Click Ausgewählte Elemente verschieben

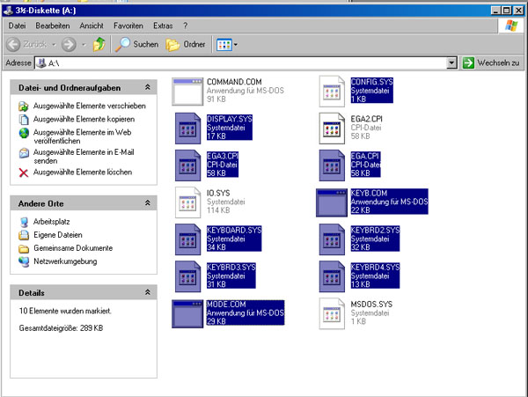pos(90,106)
